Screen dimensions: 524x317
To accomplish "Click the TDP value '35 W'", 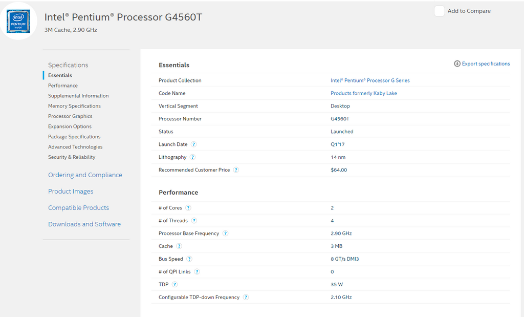I will pos(337,285).
